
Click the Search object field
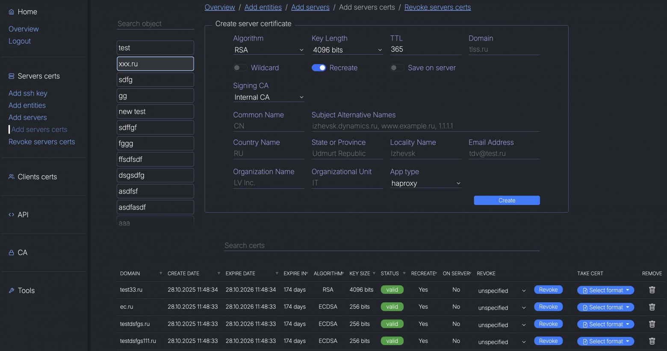point(155,24)
